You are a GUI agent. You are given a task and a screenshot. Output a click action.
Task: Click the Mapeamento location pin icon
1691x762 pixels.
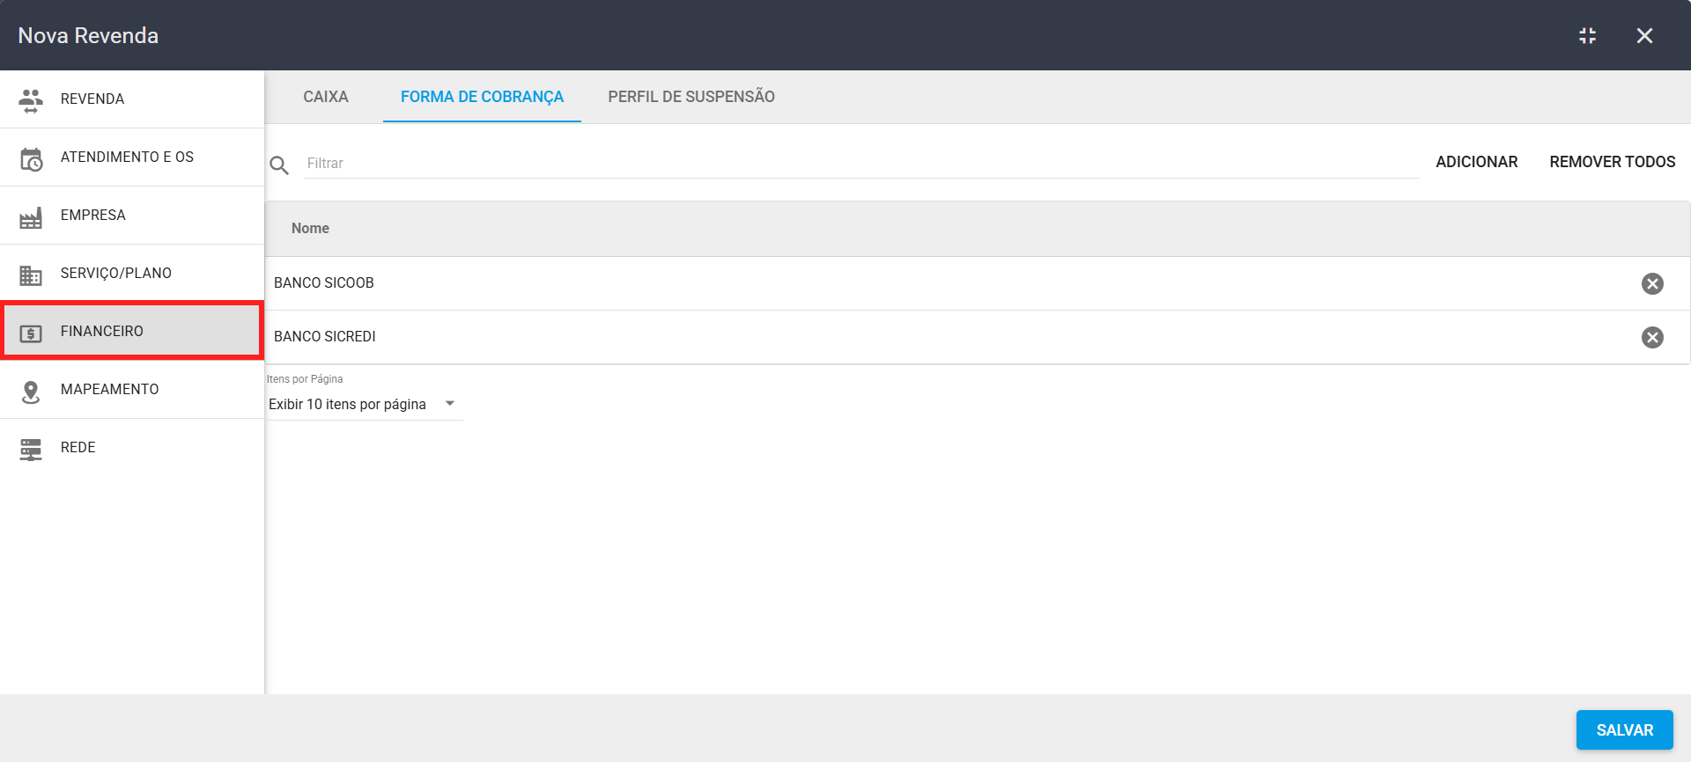click(31, 392)
